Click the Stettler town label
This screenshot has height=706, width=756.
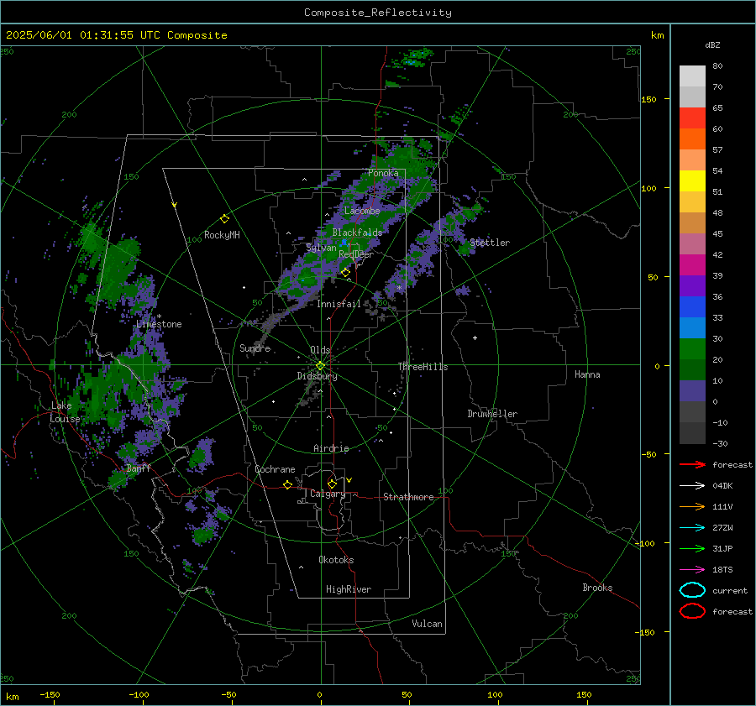click(x=490, y=243)
